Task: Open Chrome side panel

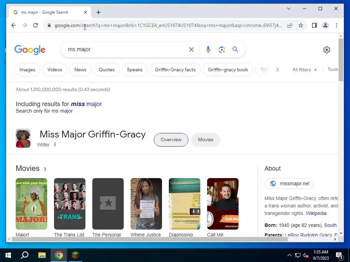Action: pyautogui.click(x=314, y=25)
